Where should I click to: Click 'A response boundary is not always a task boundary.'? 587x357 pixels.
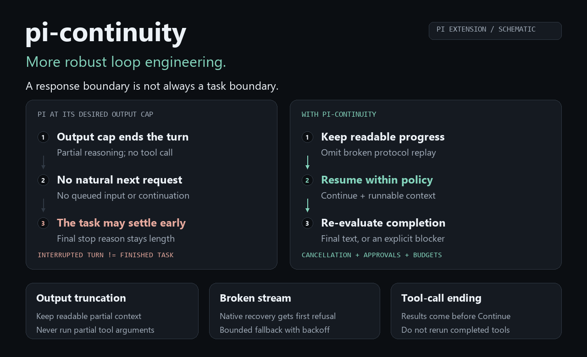(152, 86)
